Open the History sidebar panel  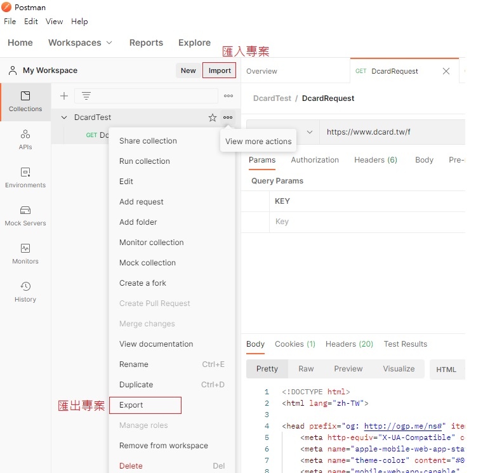point(25,292)
